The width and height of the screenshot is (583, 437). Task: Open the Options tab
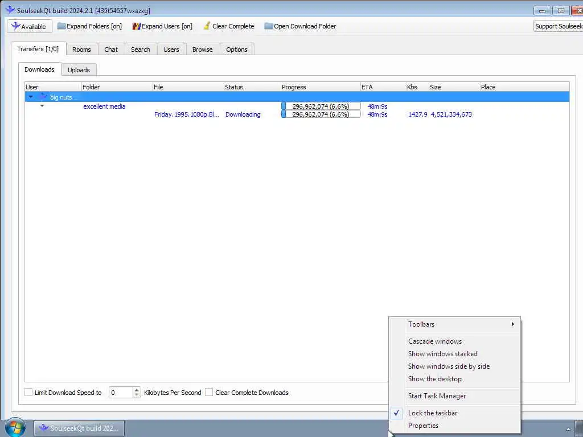[x=236, y=50]
